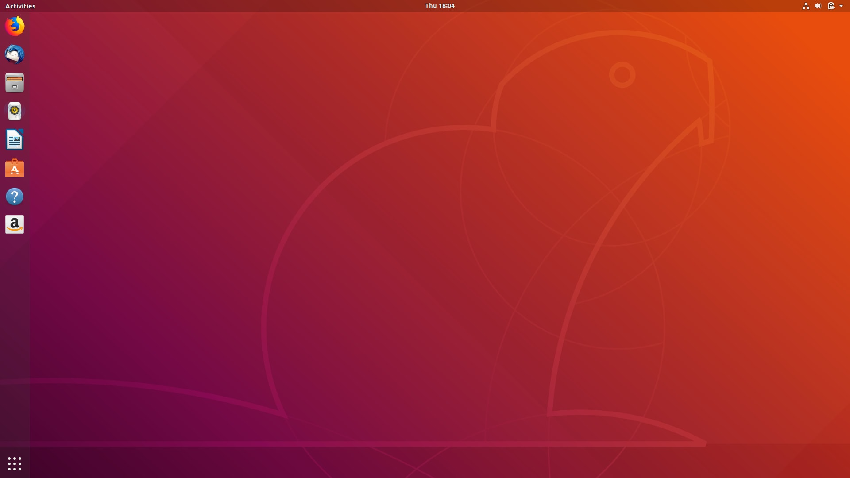Launch the Amazon shortcut
850x478 pixels.
click(x=15, y=224)
